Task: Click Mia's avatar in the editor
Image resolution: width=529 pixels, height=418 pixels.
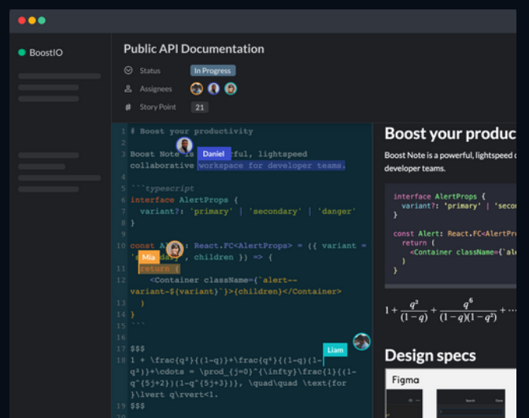Action: point(175,249)
